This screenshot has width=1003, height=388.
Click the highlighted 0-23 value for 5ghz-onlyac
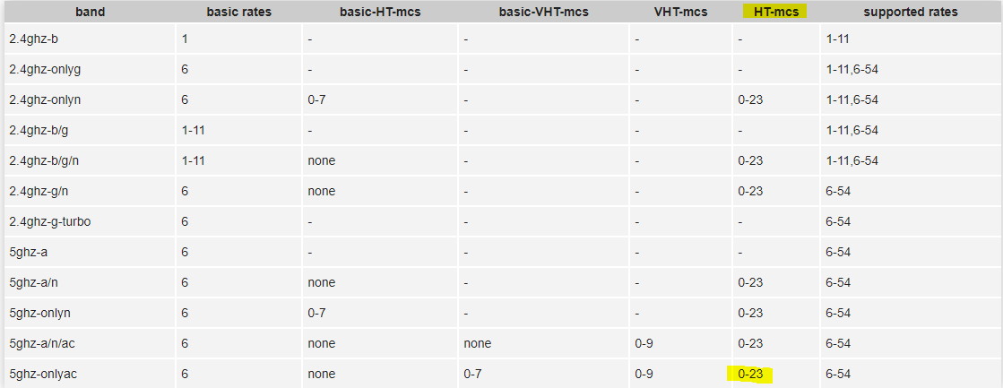click(x=749, y=374)
